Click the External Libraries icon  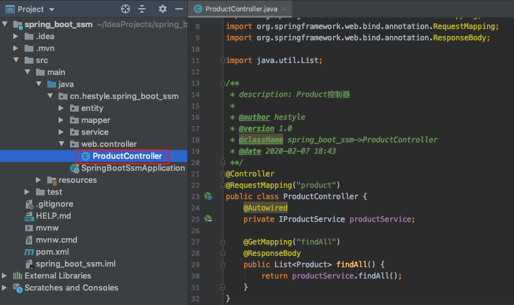(18, 275)
